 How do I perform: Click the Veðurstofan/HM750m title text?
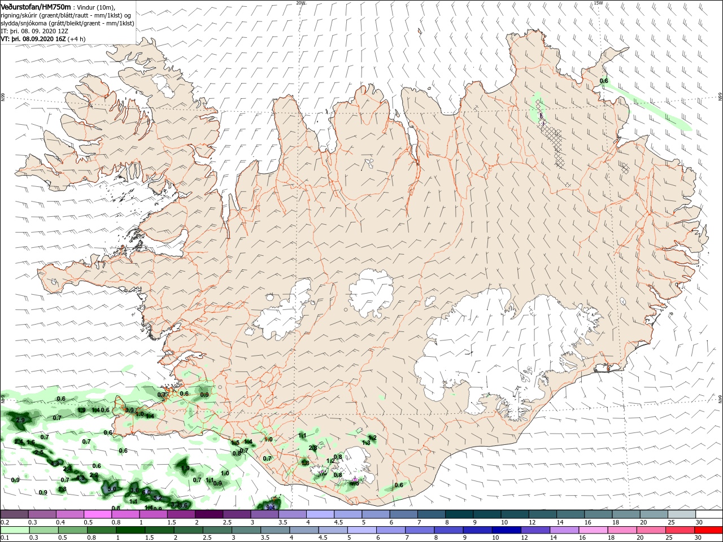36,6
